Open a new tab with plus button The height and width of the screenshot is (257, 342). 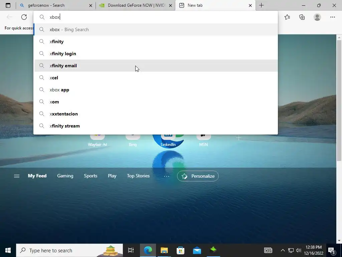tap(261, 5)
